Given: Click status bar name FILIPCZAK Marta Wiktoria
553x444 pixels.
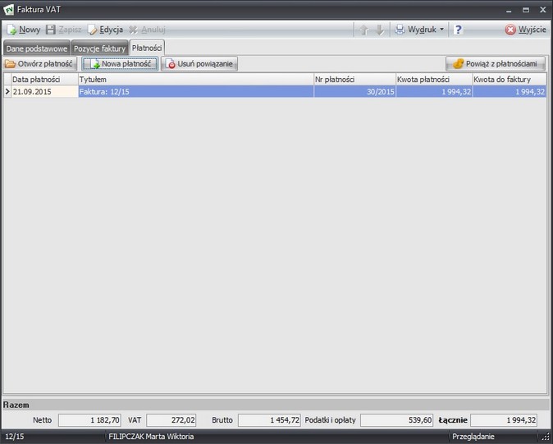Looking at the screenshot, I should point(151,437).
